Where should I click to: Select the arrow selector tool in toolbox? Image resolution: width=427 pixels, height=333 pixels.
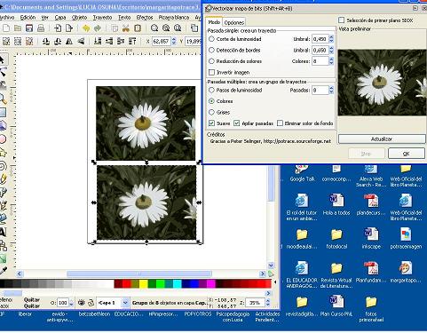(x=3, y=59)
